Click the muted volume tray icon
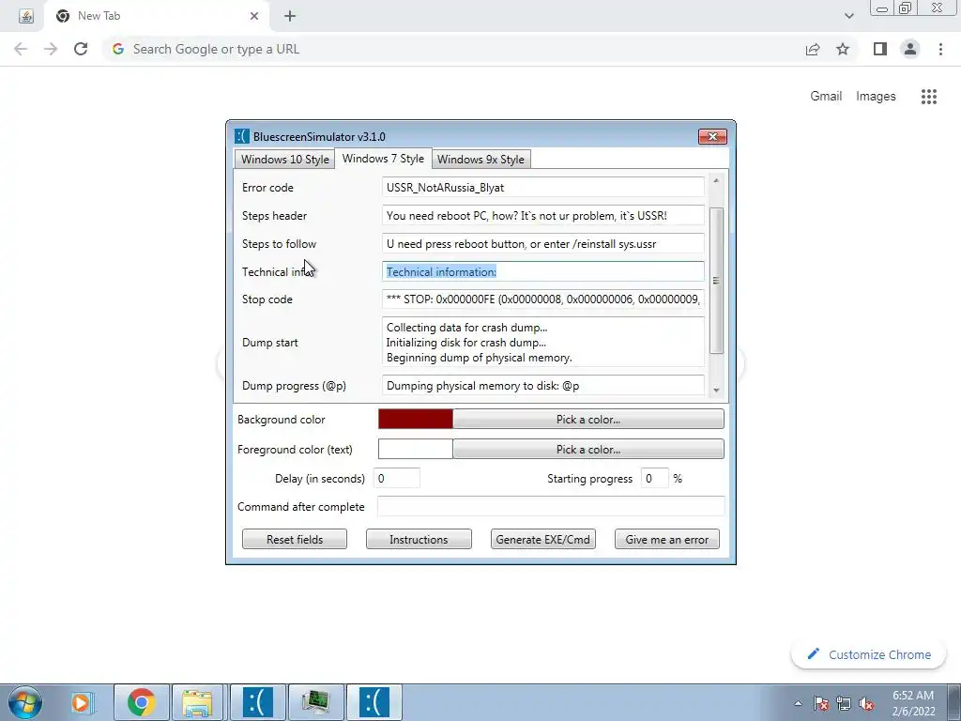 [866, 704]
